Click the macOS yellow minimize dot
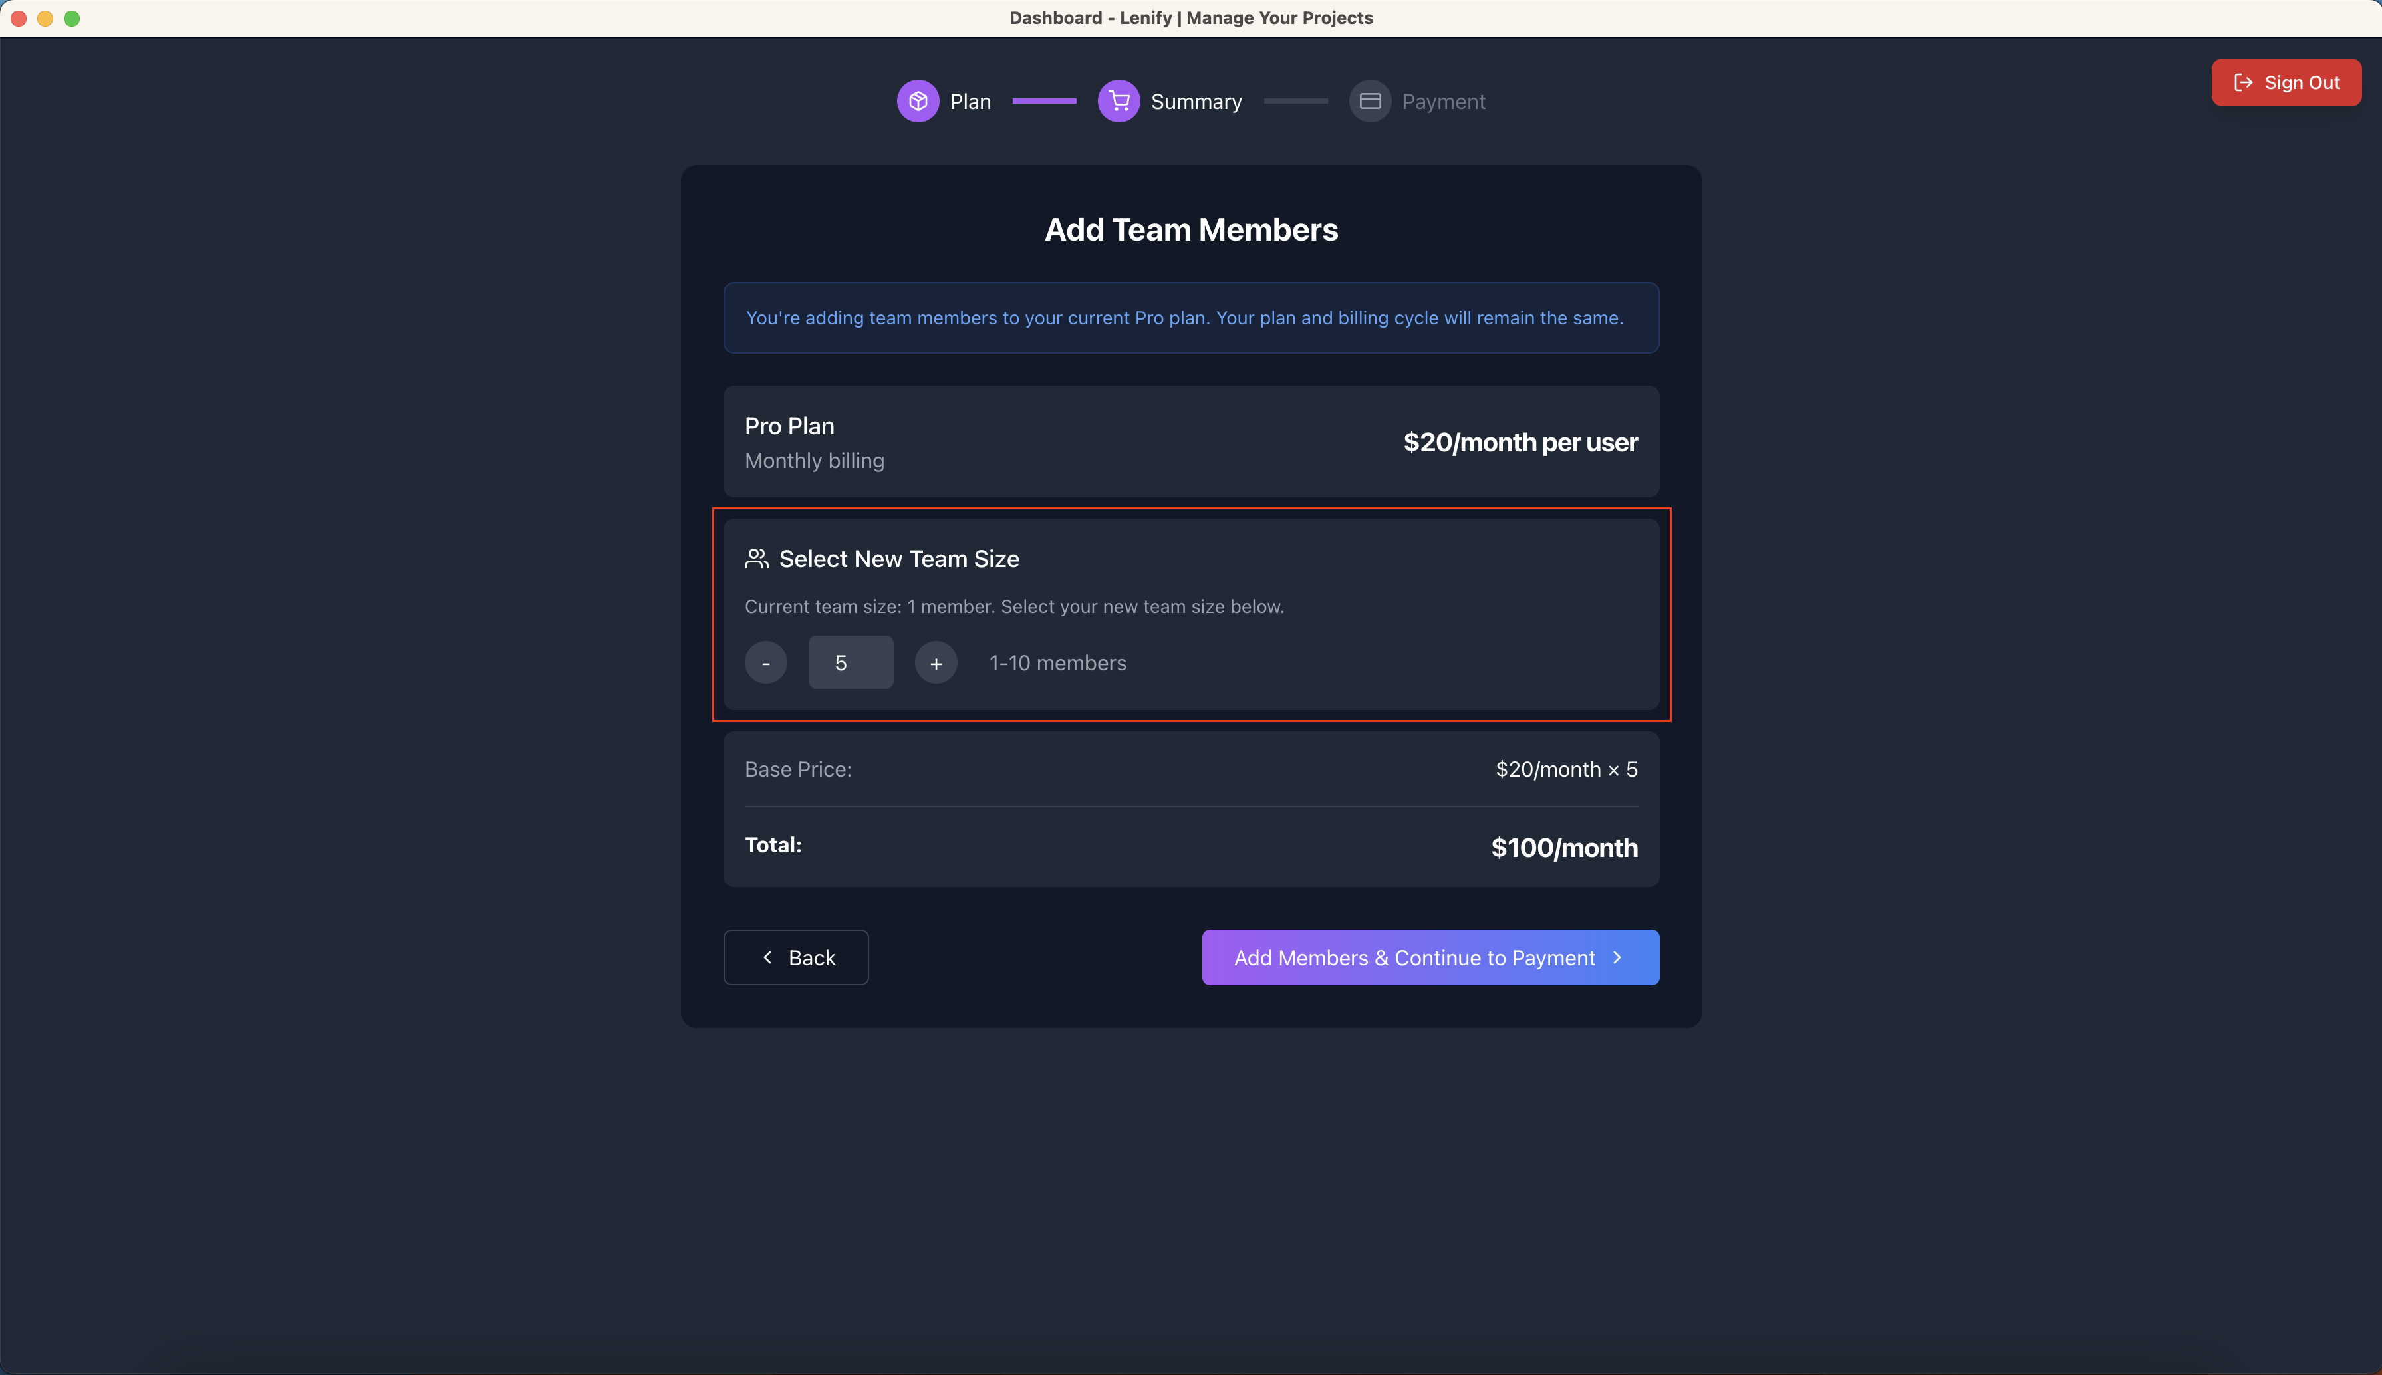Viewport: 2382px width, 1375px height. (45, 17)
